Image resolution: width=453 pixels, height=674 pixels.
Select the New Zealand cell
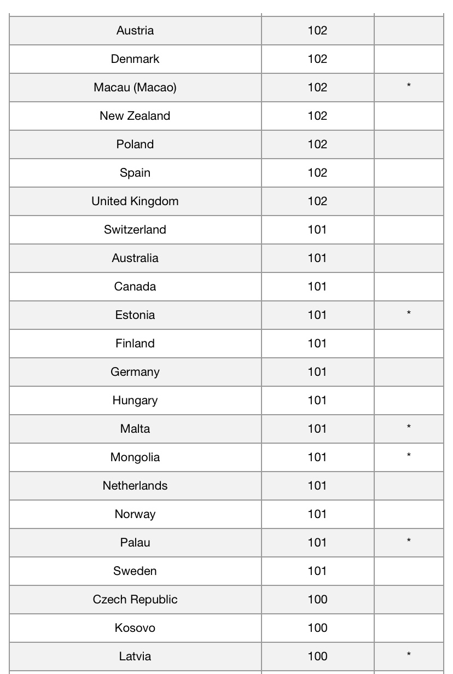click(135, 116)
